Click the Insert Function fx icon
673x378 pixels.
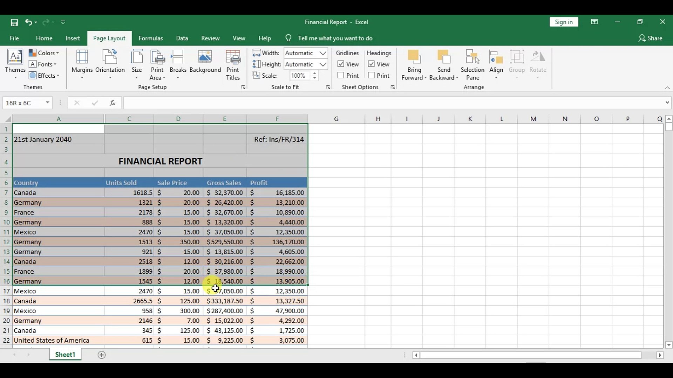pos(113,103)
